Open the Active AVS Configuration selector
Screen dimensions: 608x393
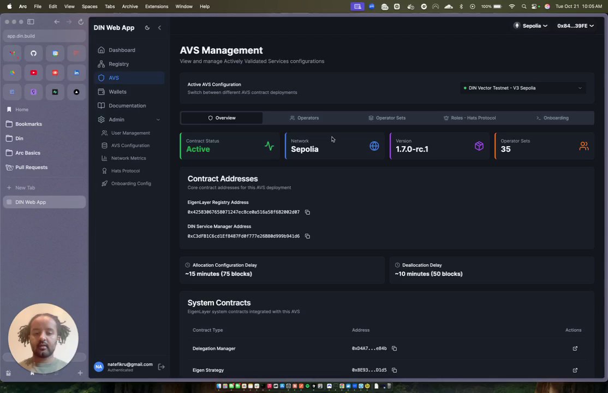[523, 88]
